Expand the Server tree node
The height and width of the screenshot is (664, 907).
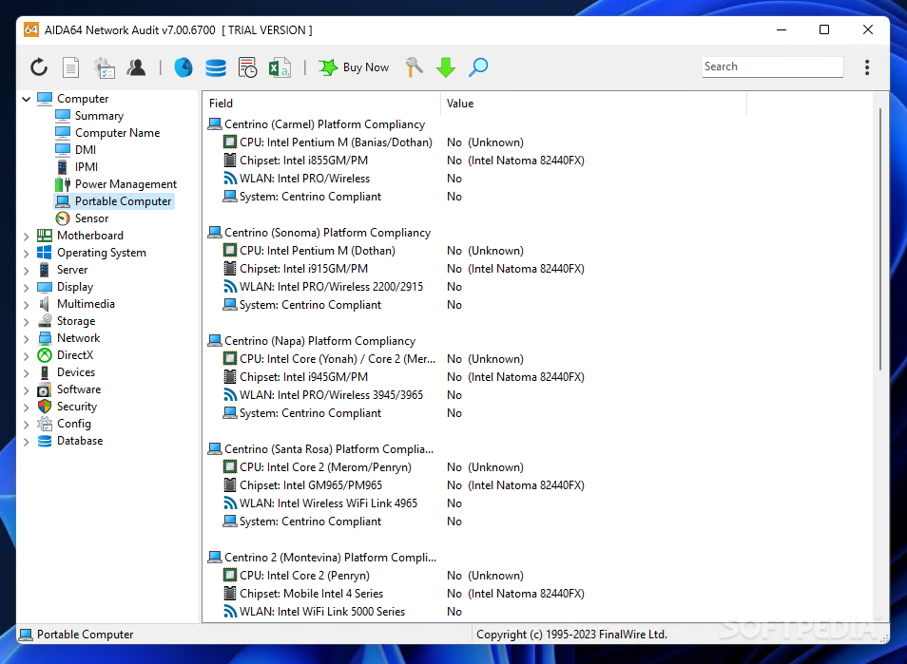(x=26, y=270)
